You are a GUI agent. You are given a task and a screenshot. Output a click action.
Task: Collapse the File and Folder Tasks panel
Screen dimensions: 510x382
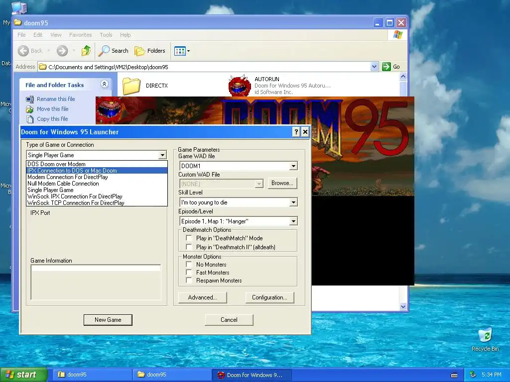[x=104, y=84]
